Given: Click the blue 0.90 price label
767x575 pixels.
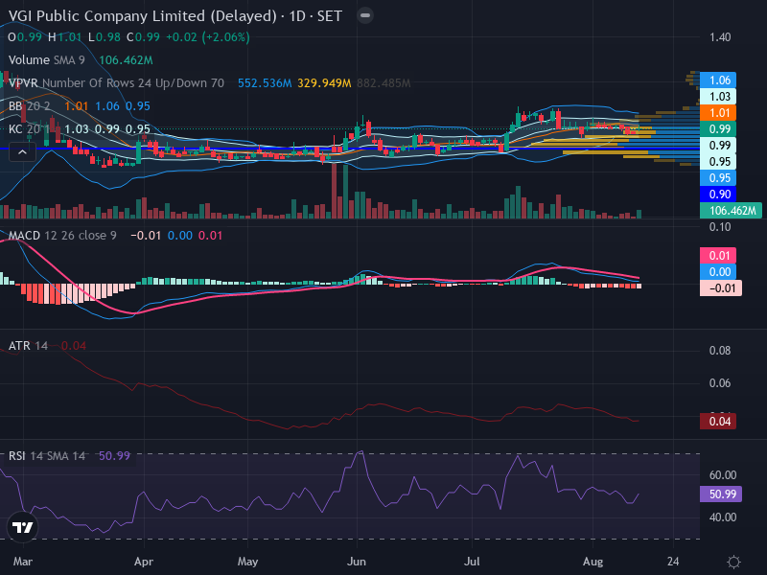Looking at the screenshot, I should click(x=718, y=195).
